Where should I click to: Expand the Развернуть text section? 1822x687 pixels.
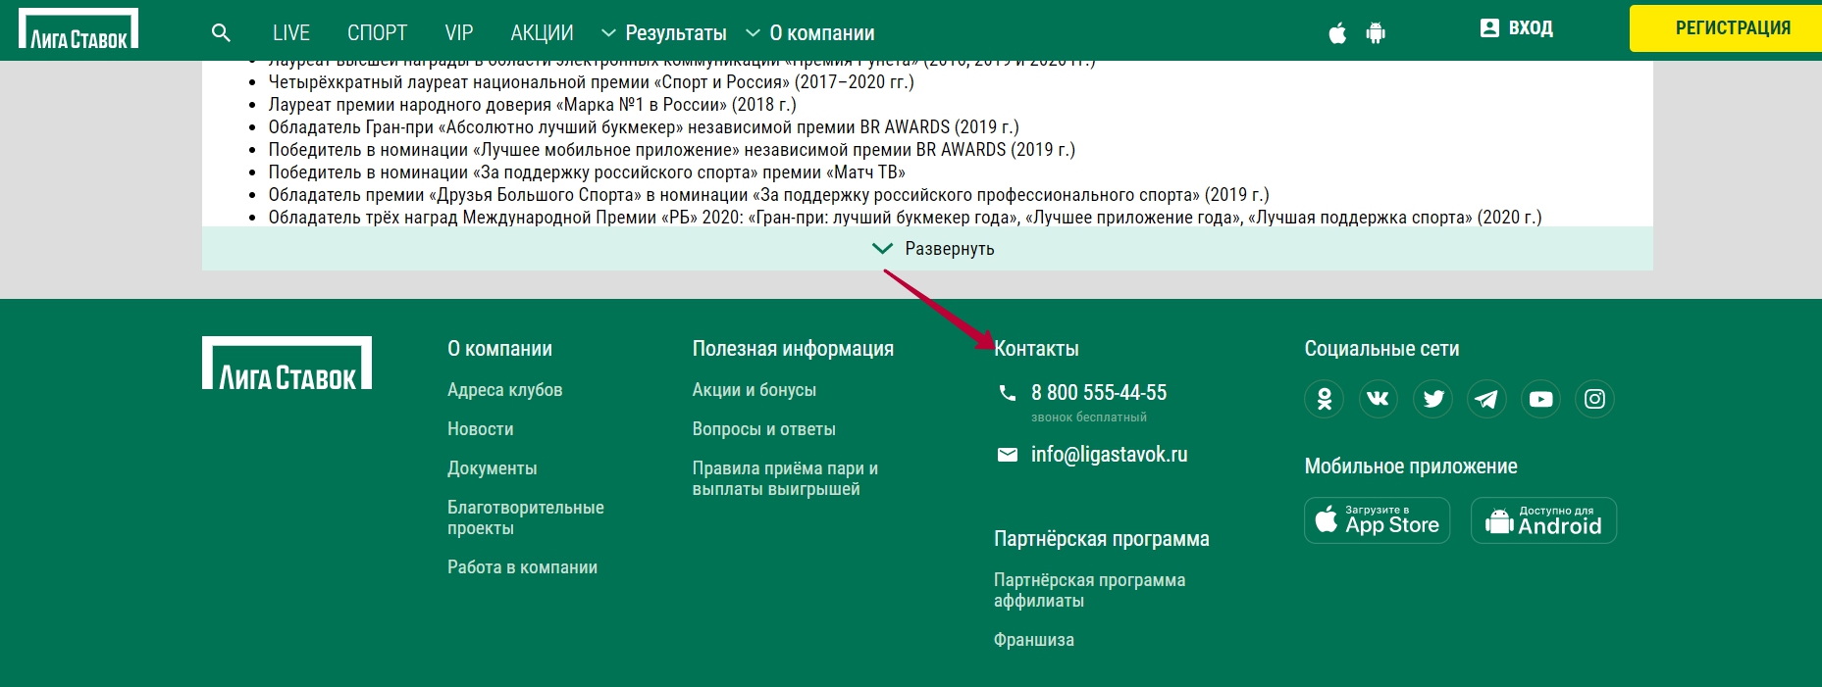927,249
